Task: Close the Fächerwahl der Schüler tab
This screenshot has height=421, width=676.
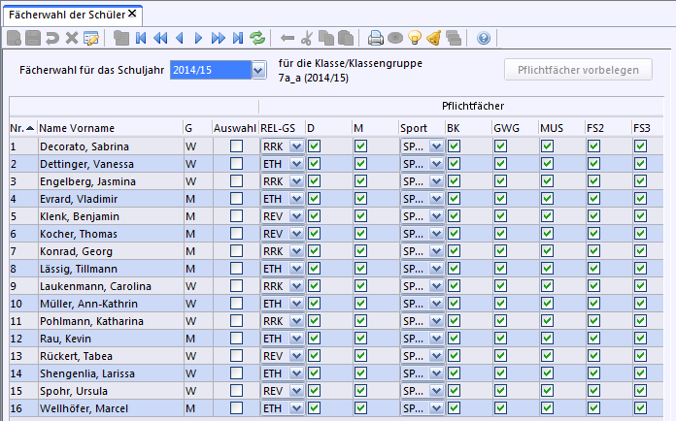Action: pos(132,14)
